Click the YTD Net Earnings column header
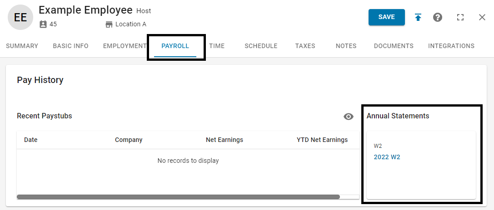This screenshot has width=494, height=210. pos(322,140)
